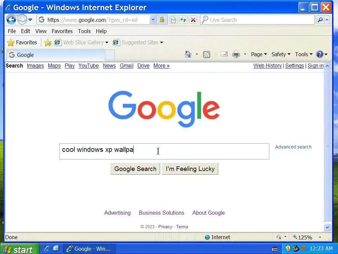The width and height of the screenshot is (338, 254).
Task: Open the Privacy link
Action: [165, 227]
